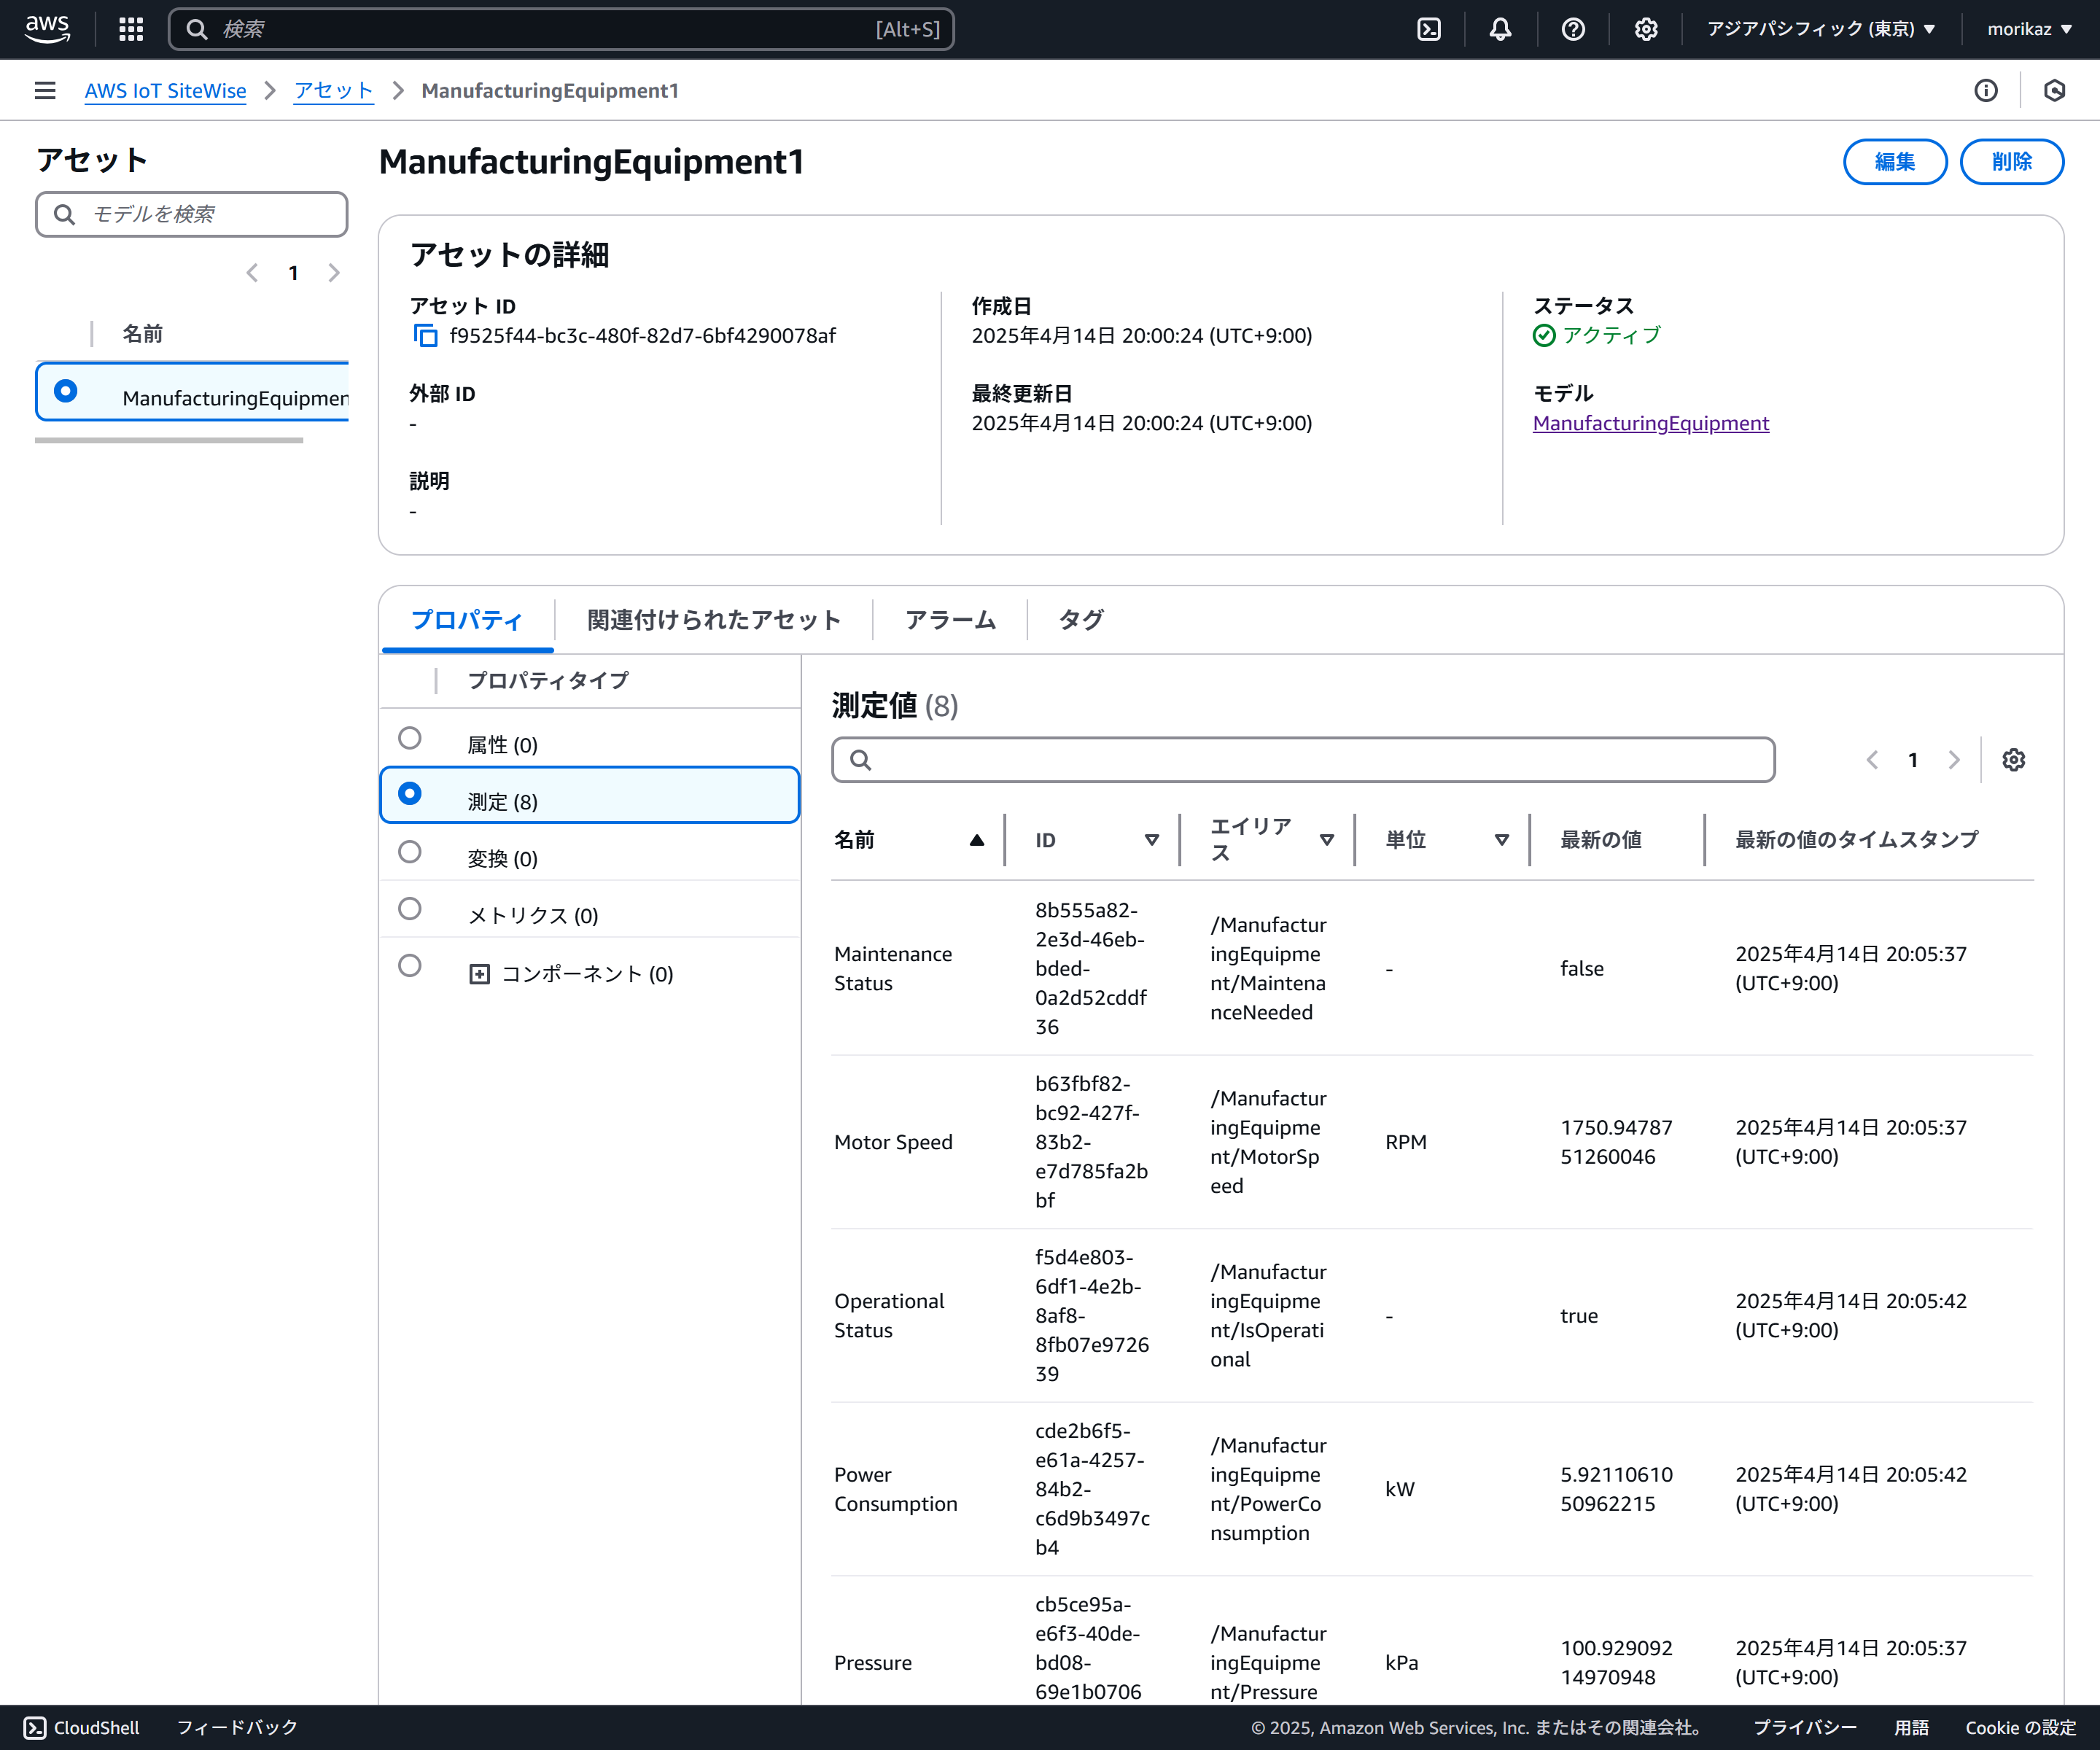Go to previous page in asset list

252,273
